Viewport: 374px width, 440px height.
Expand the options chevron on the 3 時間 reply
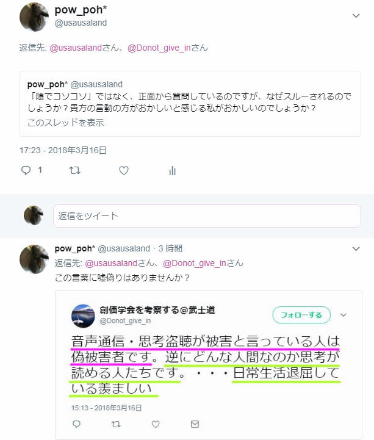click(x=356, y=248)
